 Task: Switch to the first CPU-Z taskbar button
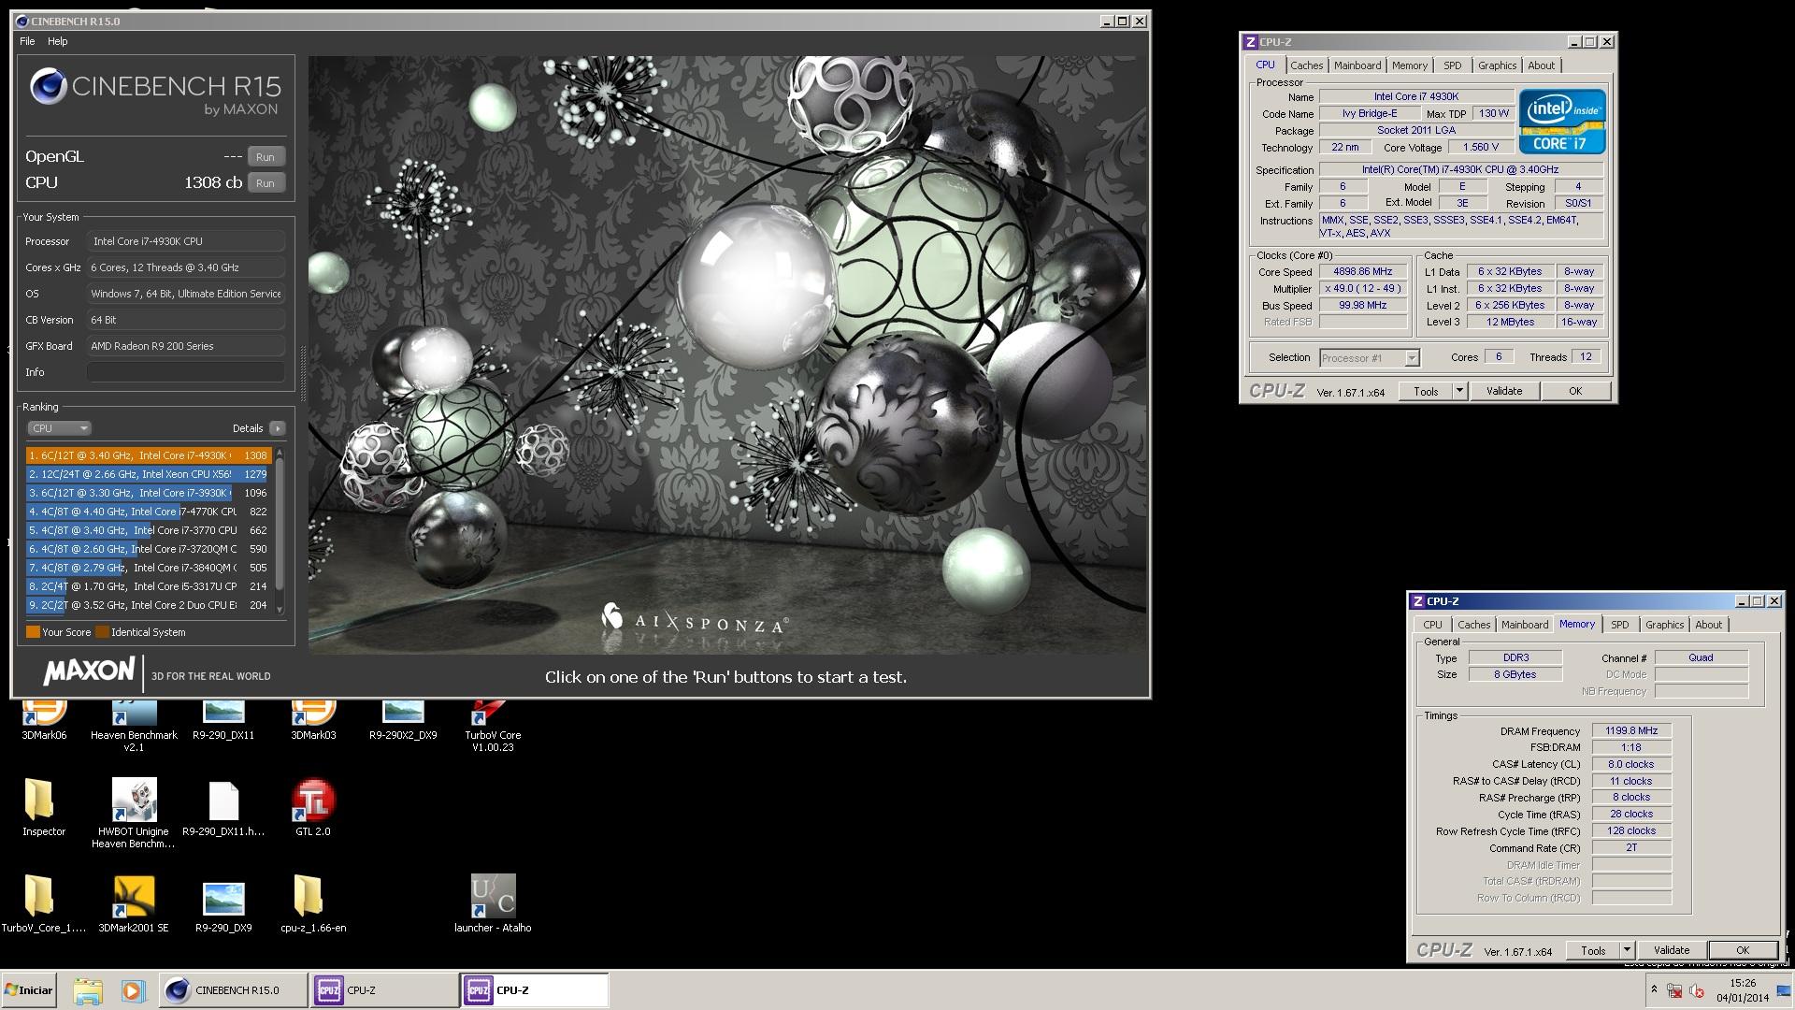tap(383, 990)
